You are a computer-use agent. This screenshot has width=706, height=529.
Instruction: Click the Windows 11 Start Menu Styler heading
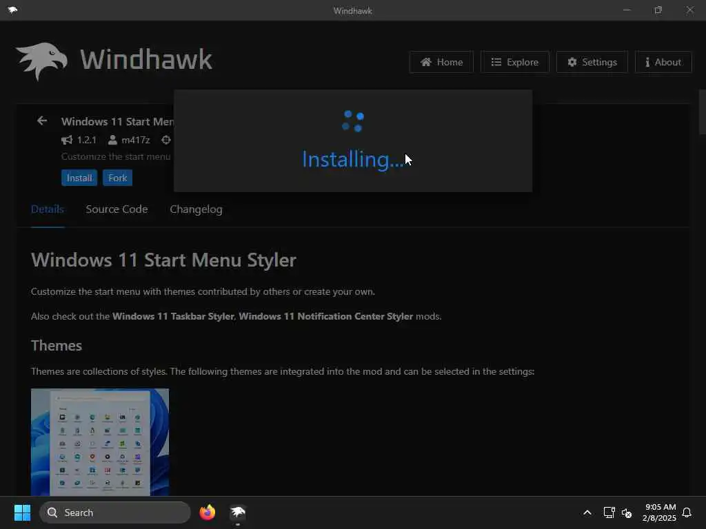pos(163,260)
